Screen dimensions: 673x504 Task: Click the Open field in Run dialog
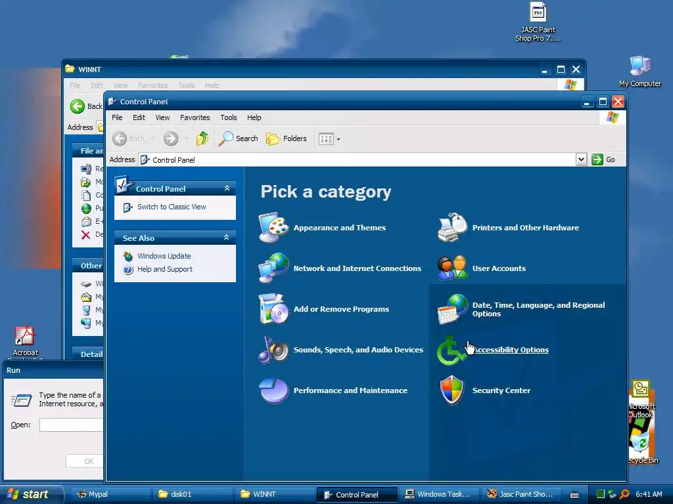click(71, 425)
